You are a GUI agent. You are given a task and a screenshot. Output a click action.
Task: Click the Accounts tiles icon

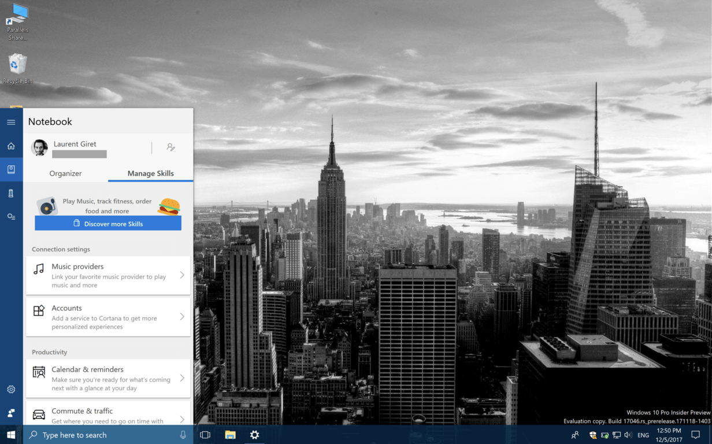(39, 310)
